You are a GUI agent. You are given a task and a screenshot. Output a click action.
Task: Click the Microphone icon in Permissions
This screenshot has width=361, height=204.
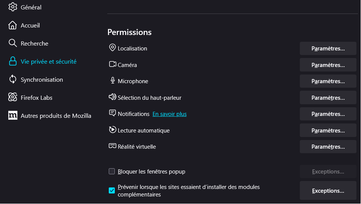[113, 80]
